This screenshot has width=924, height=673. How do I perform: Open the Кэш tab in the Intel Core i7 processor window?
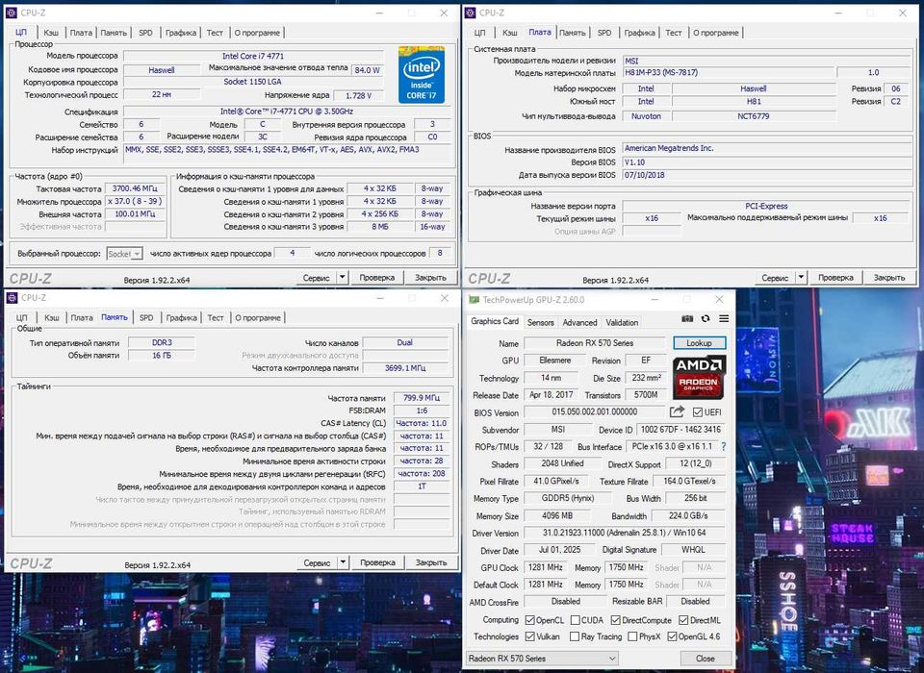click(x=51, y=33)
